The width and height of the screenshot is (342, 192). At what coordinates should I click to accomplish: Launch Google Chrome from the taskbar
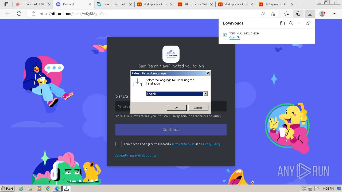coord(48,189)
